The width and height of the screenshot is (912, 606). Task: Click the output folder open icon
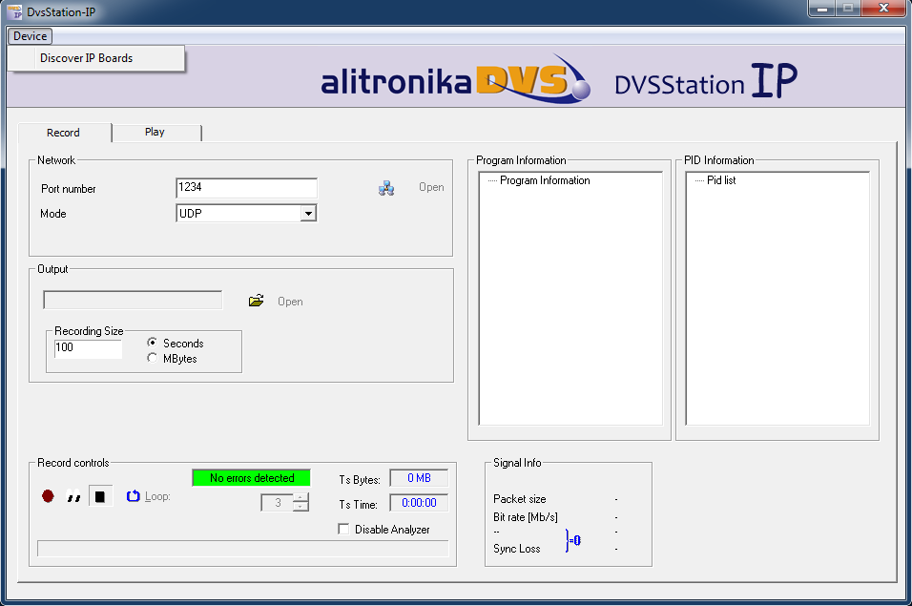coord(256,301)
